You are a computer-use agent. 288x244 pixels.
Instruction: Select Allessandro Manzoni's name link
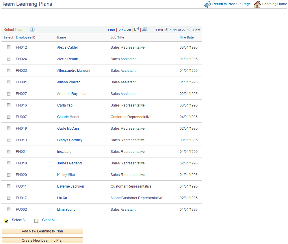[73, 70]
